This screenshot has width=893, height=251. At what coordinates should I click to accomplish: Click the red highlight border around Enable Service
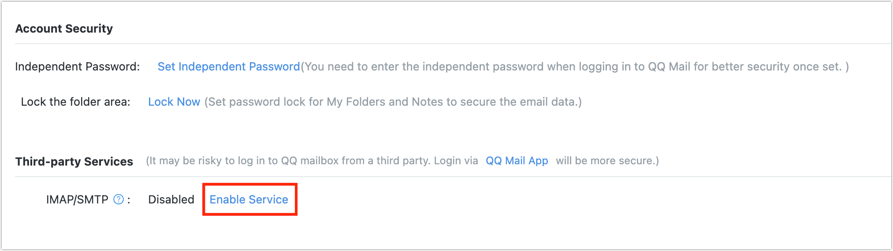point(249,184)
